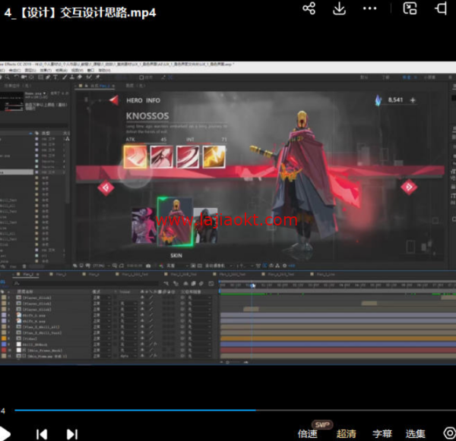Click the circular settings icon at bottom right

click(x=450, y=433)
